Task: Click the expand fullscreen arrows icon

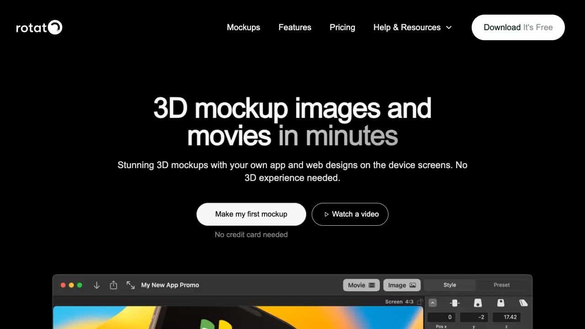Action: tap(131, 285)
